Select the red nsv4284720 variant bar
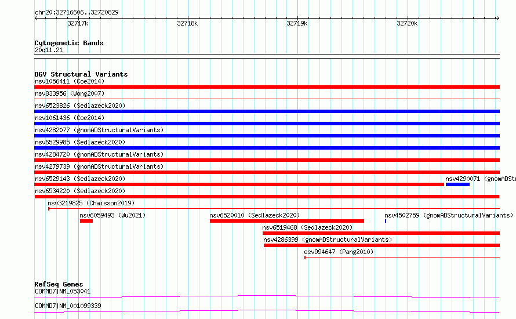The image size is (516, 319). 267,160
